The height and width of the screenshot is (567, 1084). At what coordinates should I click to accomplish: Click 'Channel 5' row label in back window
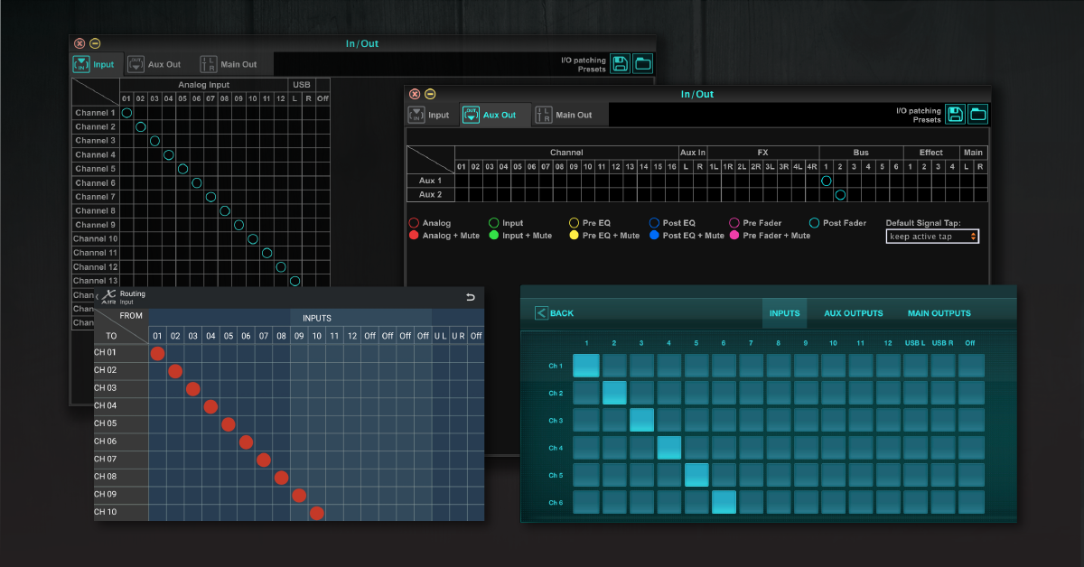(95, 169)
